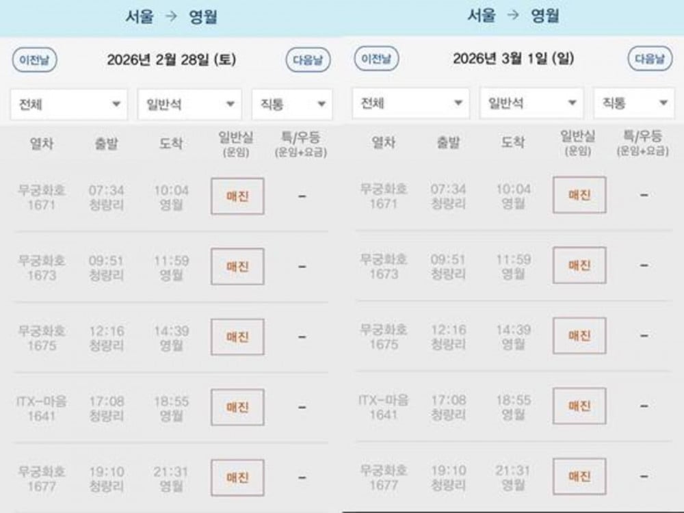684x513 pixels.
Task: Go to next day from February 28 schedule
Action: [308, 60]
